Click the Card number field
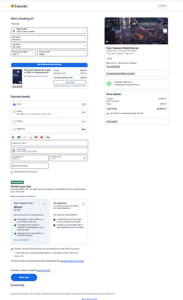Image resolution: width=183 pixels, height=300 pixels. [x=49, y=151]
